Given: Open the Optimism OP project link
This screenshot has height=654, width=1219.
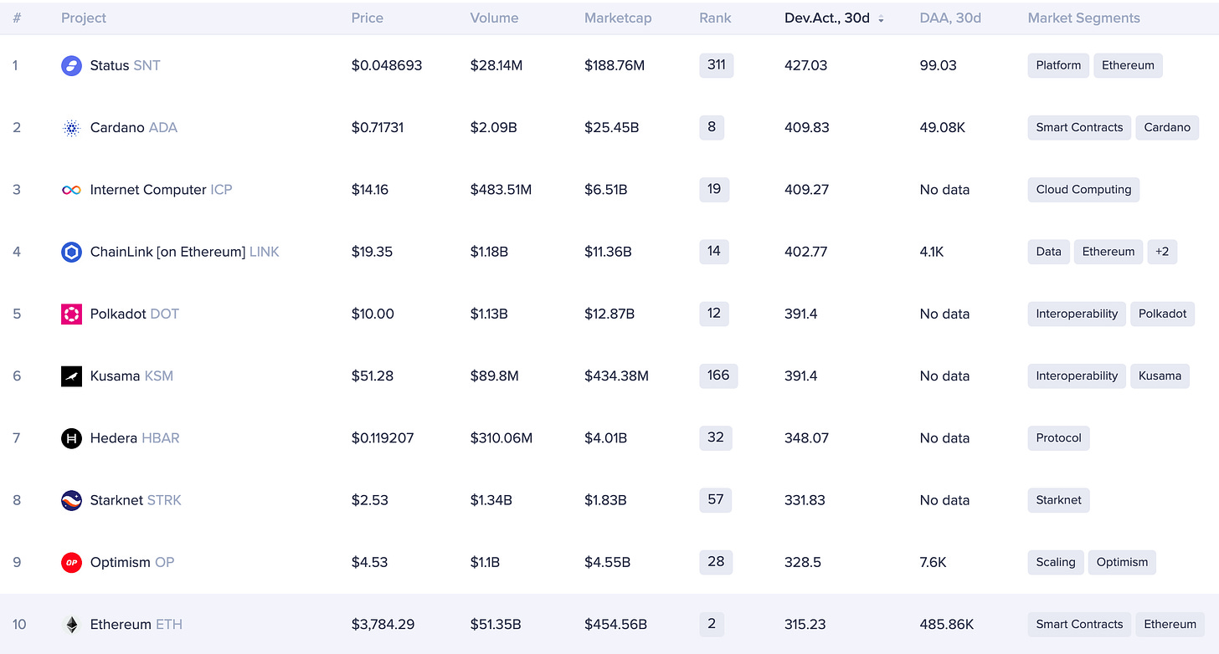Looking at the screenshot, I should tap(132, 562).
